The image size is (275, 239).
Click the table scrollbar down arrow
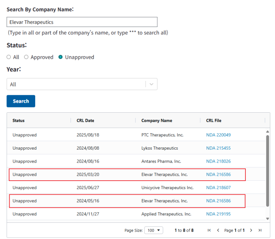pyautogui.click(x=268, y=219)
